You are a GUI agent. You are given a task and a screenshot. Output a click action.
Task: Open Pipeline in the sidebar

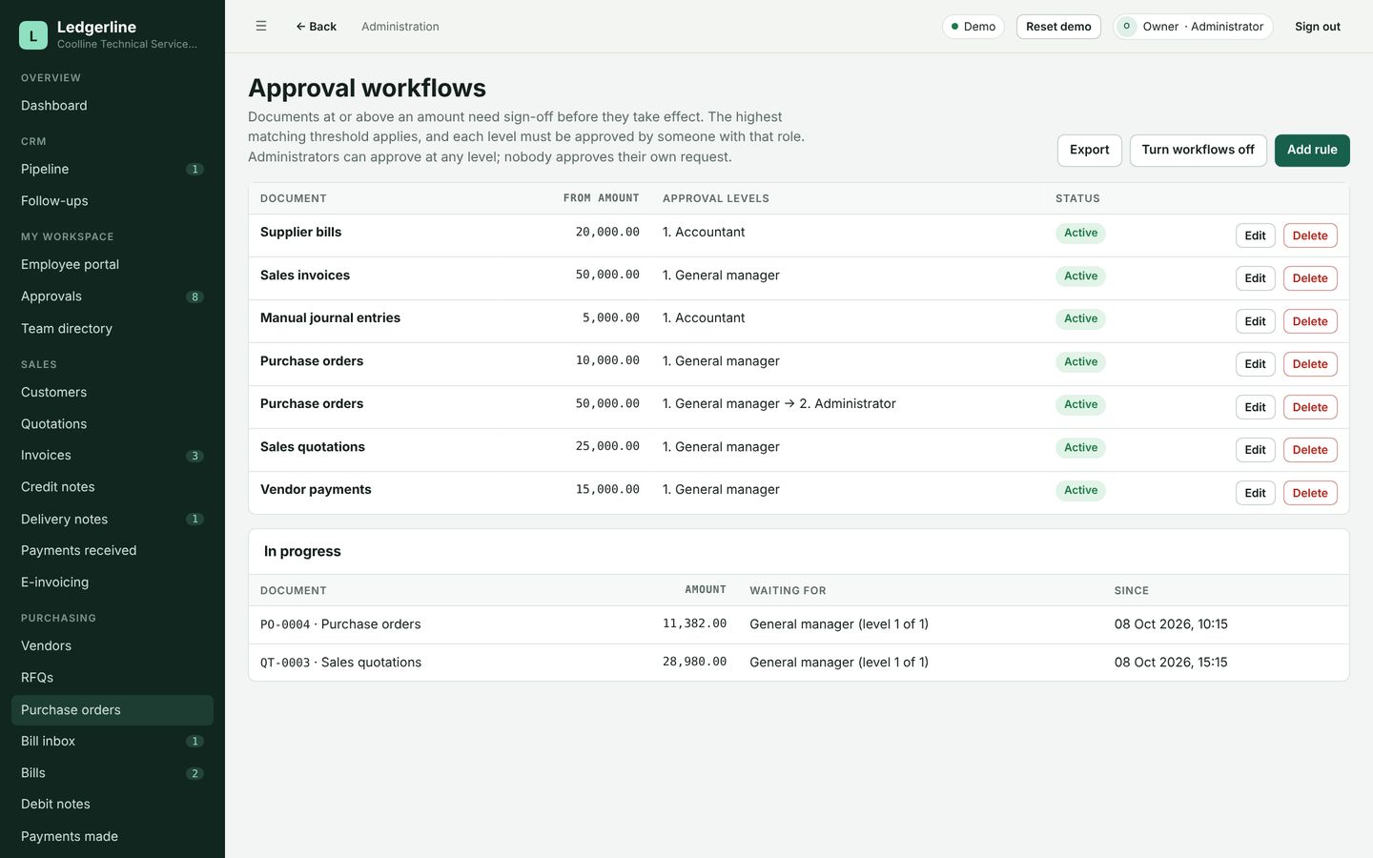coord(113,169)
